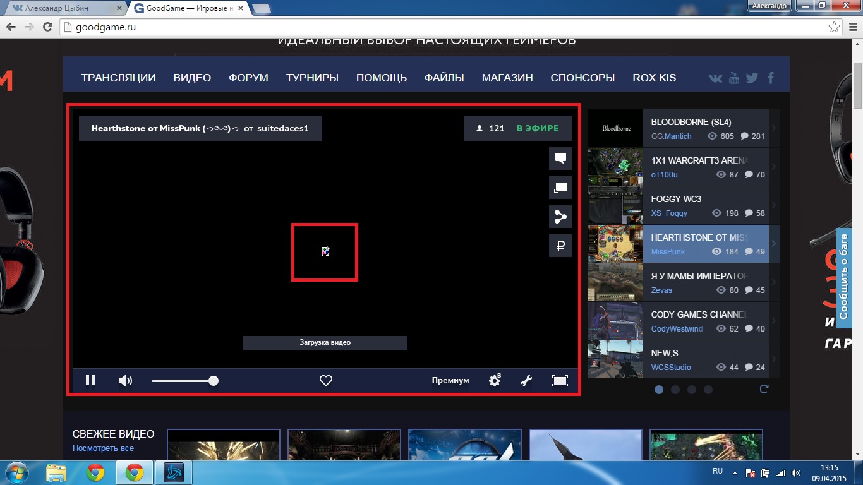Refresh the stream list icon
863x485 pixels.
pos(764,389)
